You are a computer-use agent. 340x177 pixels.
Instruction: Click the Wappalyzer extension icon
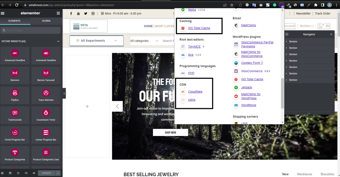point(281,5)
